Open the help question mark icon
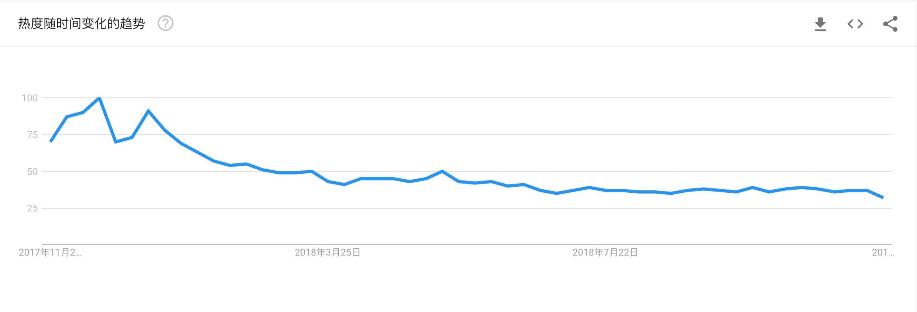917x312 pixels. (x=166, y=23)
